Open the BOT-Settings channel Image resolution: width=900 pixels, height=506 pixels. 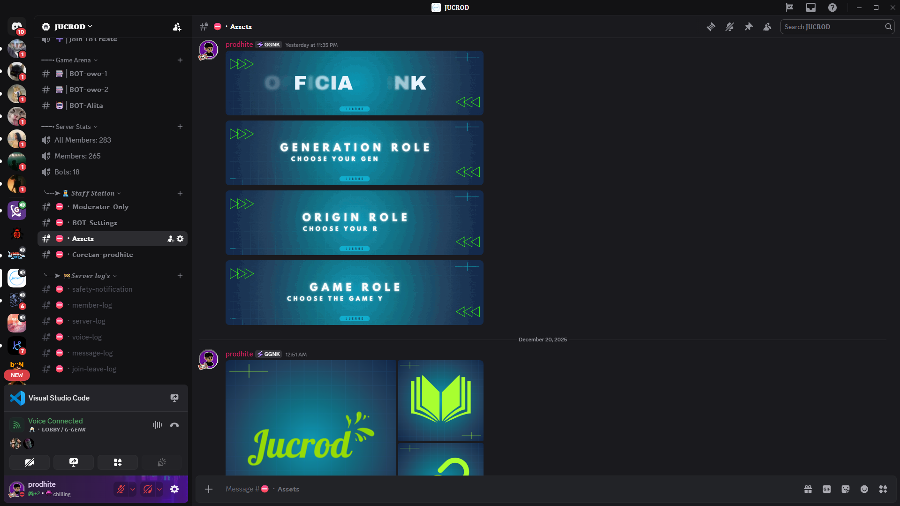click(113, 223)
